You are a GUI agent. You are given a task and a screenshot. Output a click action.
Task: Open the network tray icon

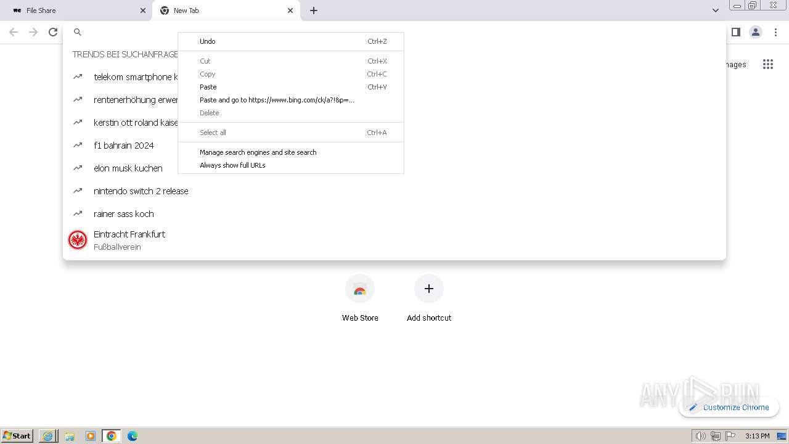(715, 436)
